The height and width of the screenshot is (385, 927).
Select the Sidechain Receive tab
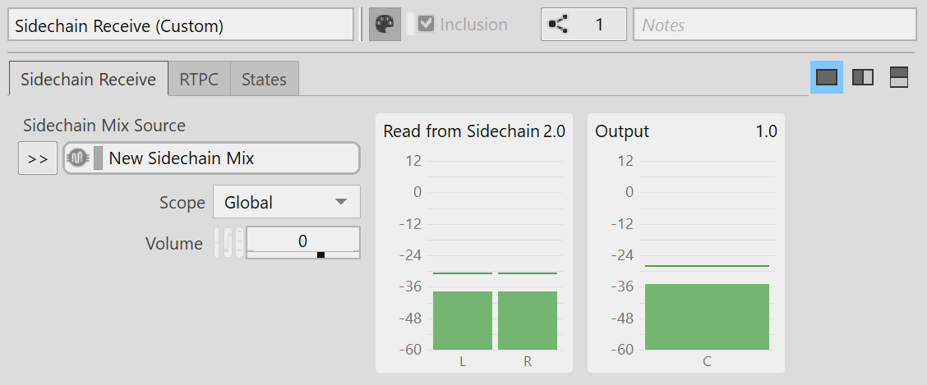pyautogui.click(x=88, y=80)
